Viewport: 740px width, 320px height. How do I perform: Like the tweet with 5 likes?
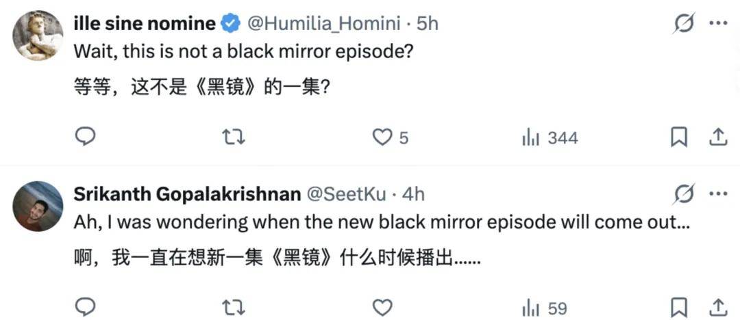[x=381, y=137]
